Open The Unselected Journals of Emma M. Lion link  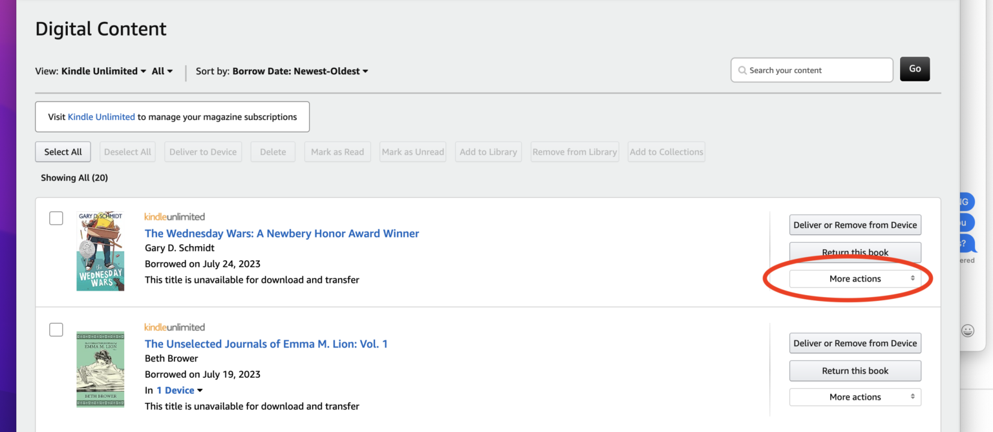tap(266, 344)
